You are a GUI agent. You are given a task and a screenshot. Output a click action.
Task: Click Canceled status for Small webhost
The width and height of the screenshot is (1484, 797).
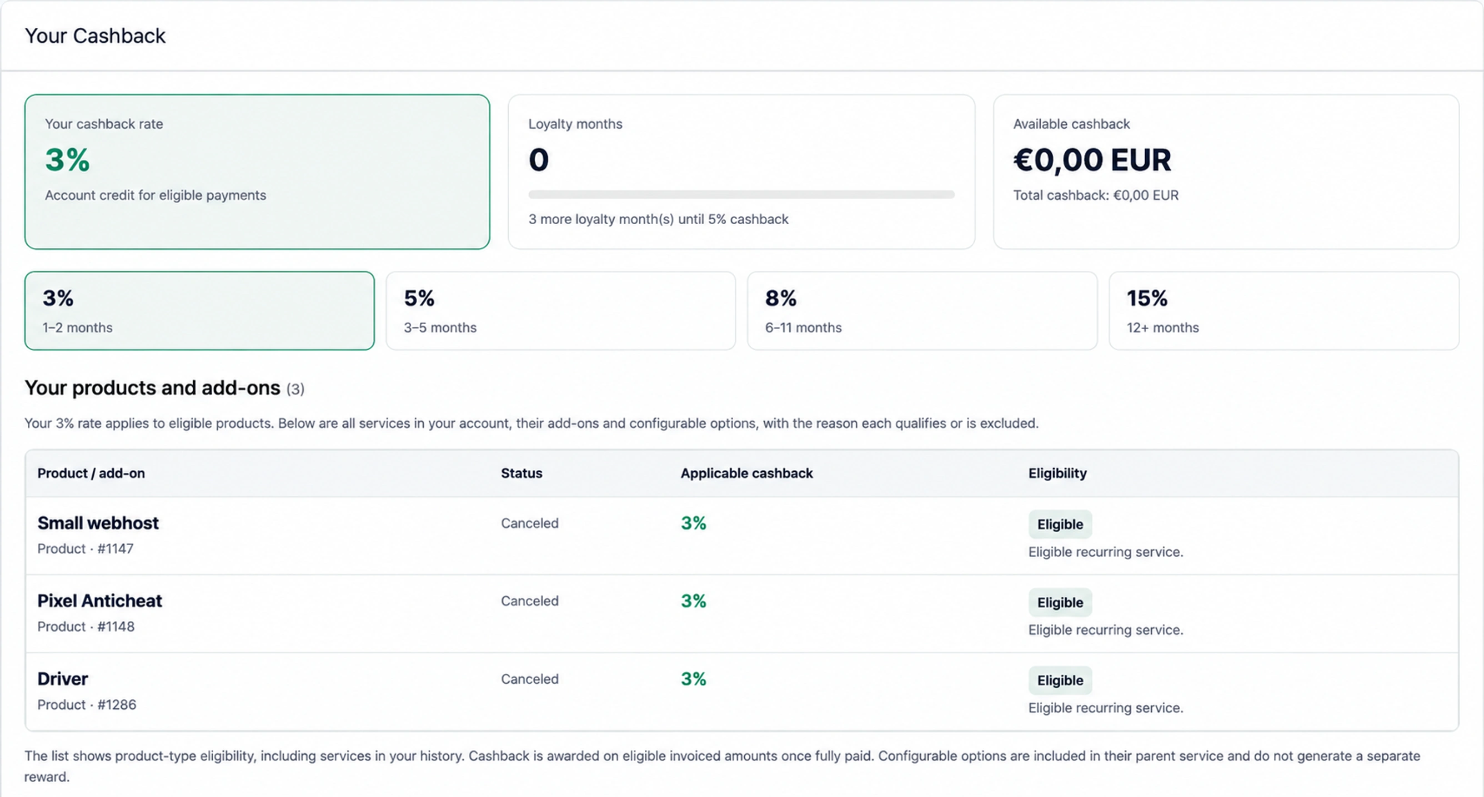click(529, 523)
